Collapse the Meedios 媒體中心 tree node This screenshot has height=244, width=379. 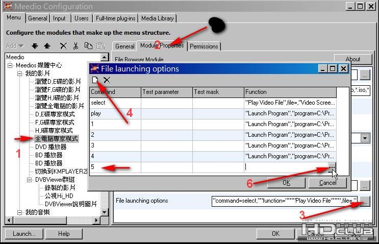[x=10, y=65]
